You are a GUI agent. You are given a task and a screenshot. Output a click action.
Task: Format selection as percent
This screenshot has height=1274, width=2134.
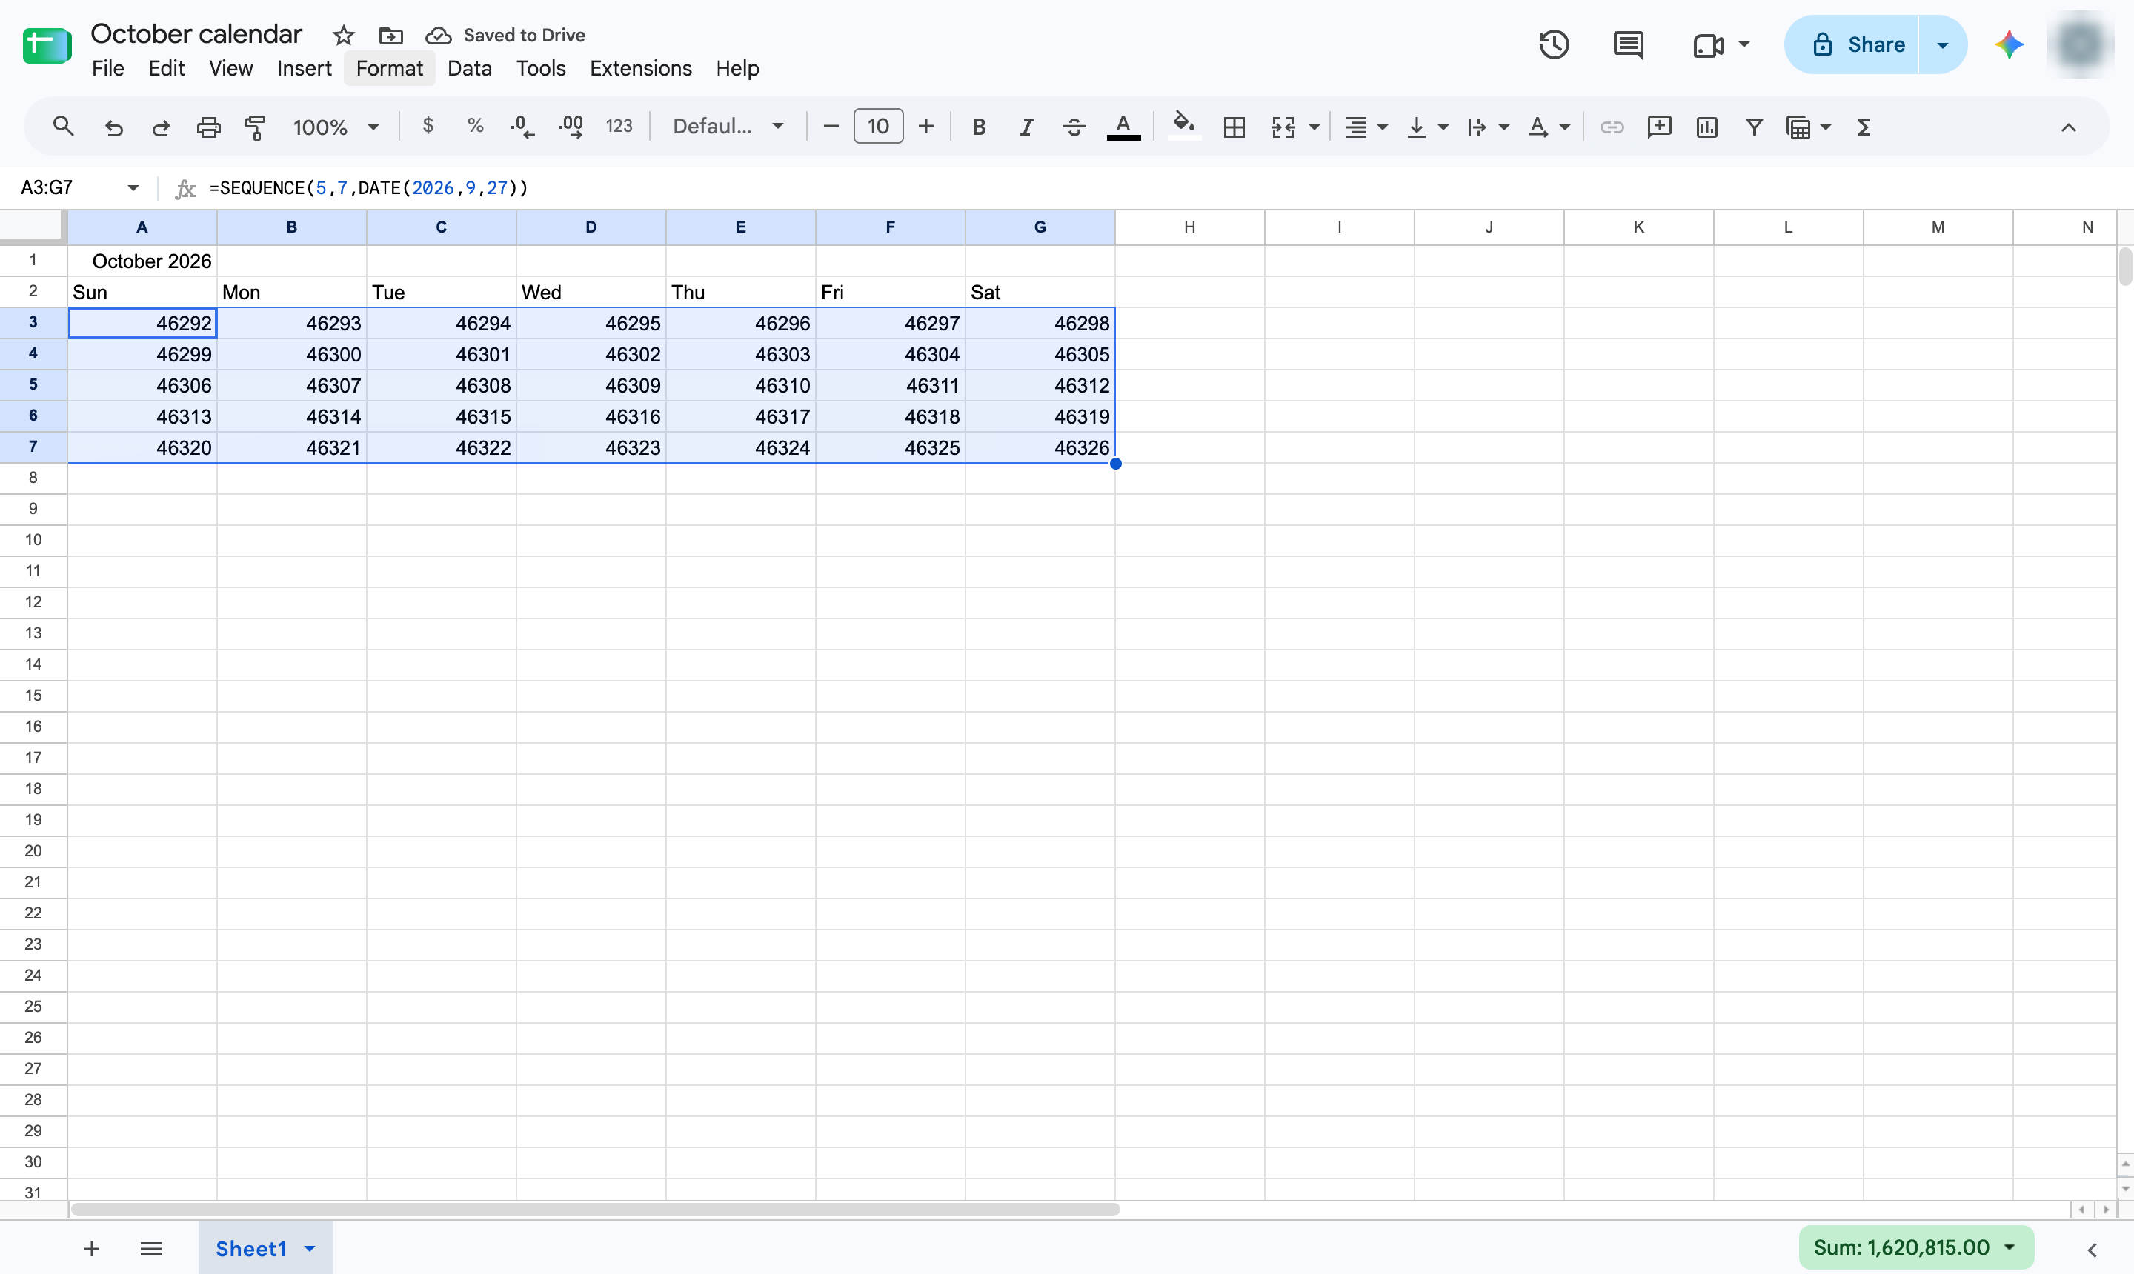click(475, 126)
